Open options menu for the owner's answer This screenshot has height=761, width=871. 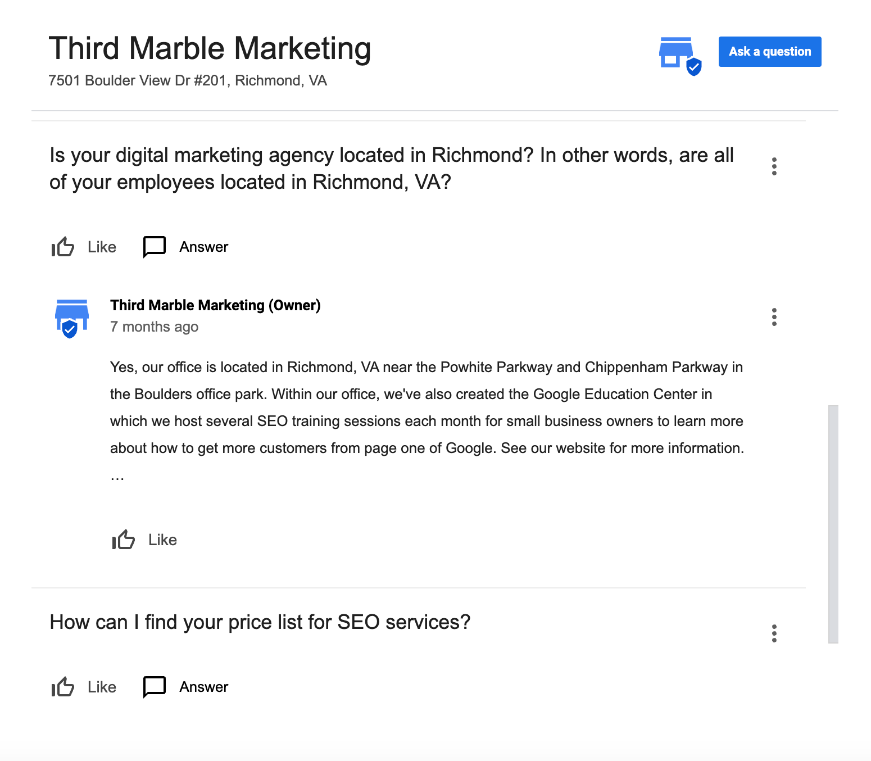774,317
